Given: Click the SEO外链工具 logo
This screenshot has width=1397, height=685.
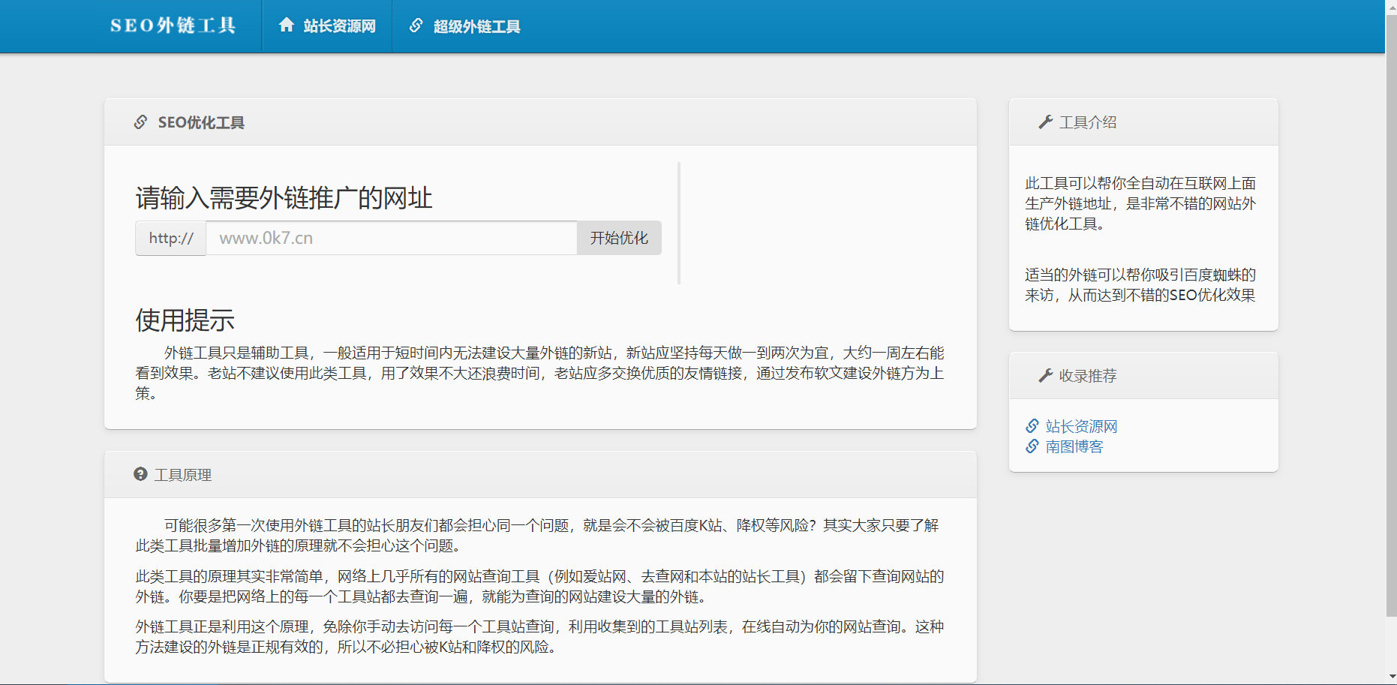Looking at the screenshot, I should click(174, 24).
